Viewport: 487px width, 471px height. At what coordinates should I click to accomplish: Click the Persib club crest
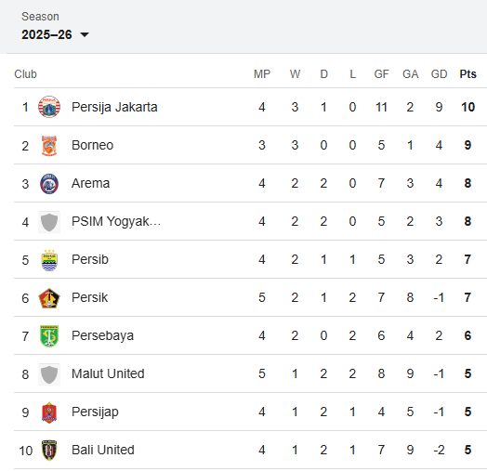pos(49,260)
